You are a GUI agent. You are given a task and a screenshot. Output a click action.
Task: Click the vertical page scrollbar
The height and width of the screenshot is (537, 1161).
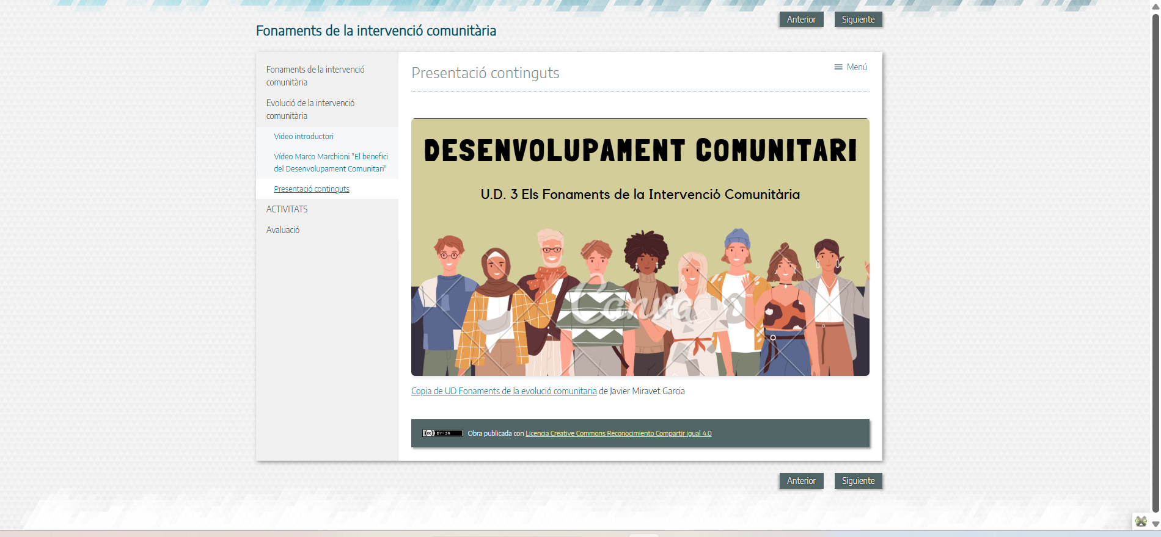tap(1156, 262)
